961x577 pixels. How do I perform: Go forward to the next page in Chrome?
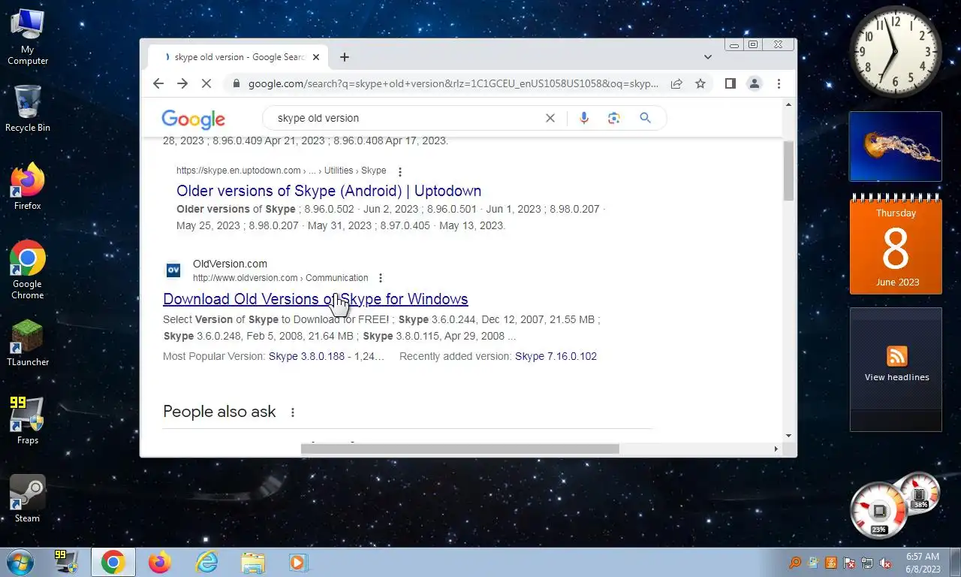(x=182, y=83)
